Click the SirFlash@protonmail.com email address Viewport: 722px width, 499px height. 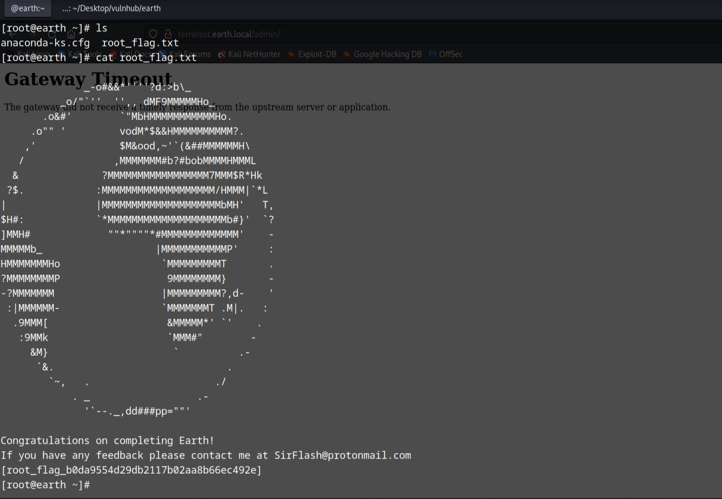click(x=342, y=455)
